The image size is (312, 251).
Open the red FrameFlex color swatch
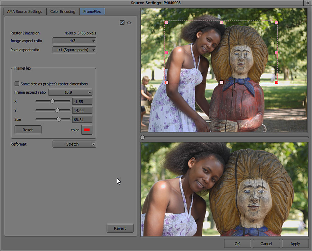87,130
